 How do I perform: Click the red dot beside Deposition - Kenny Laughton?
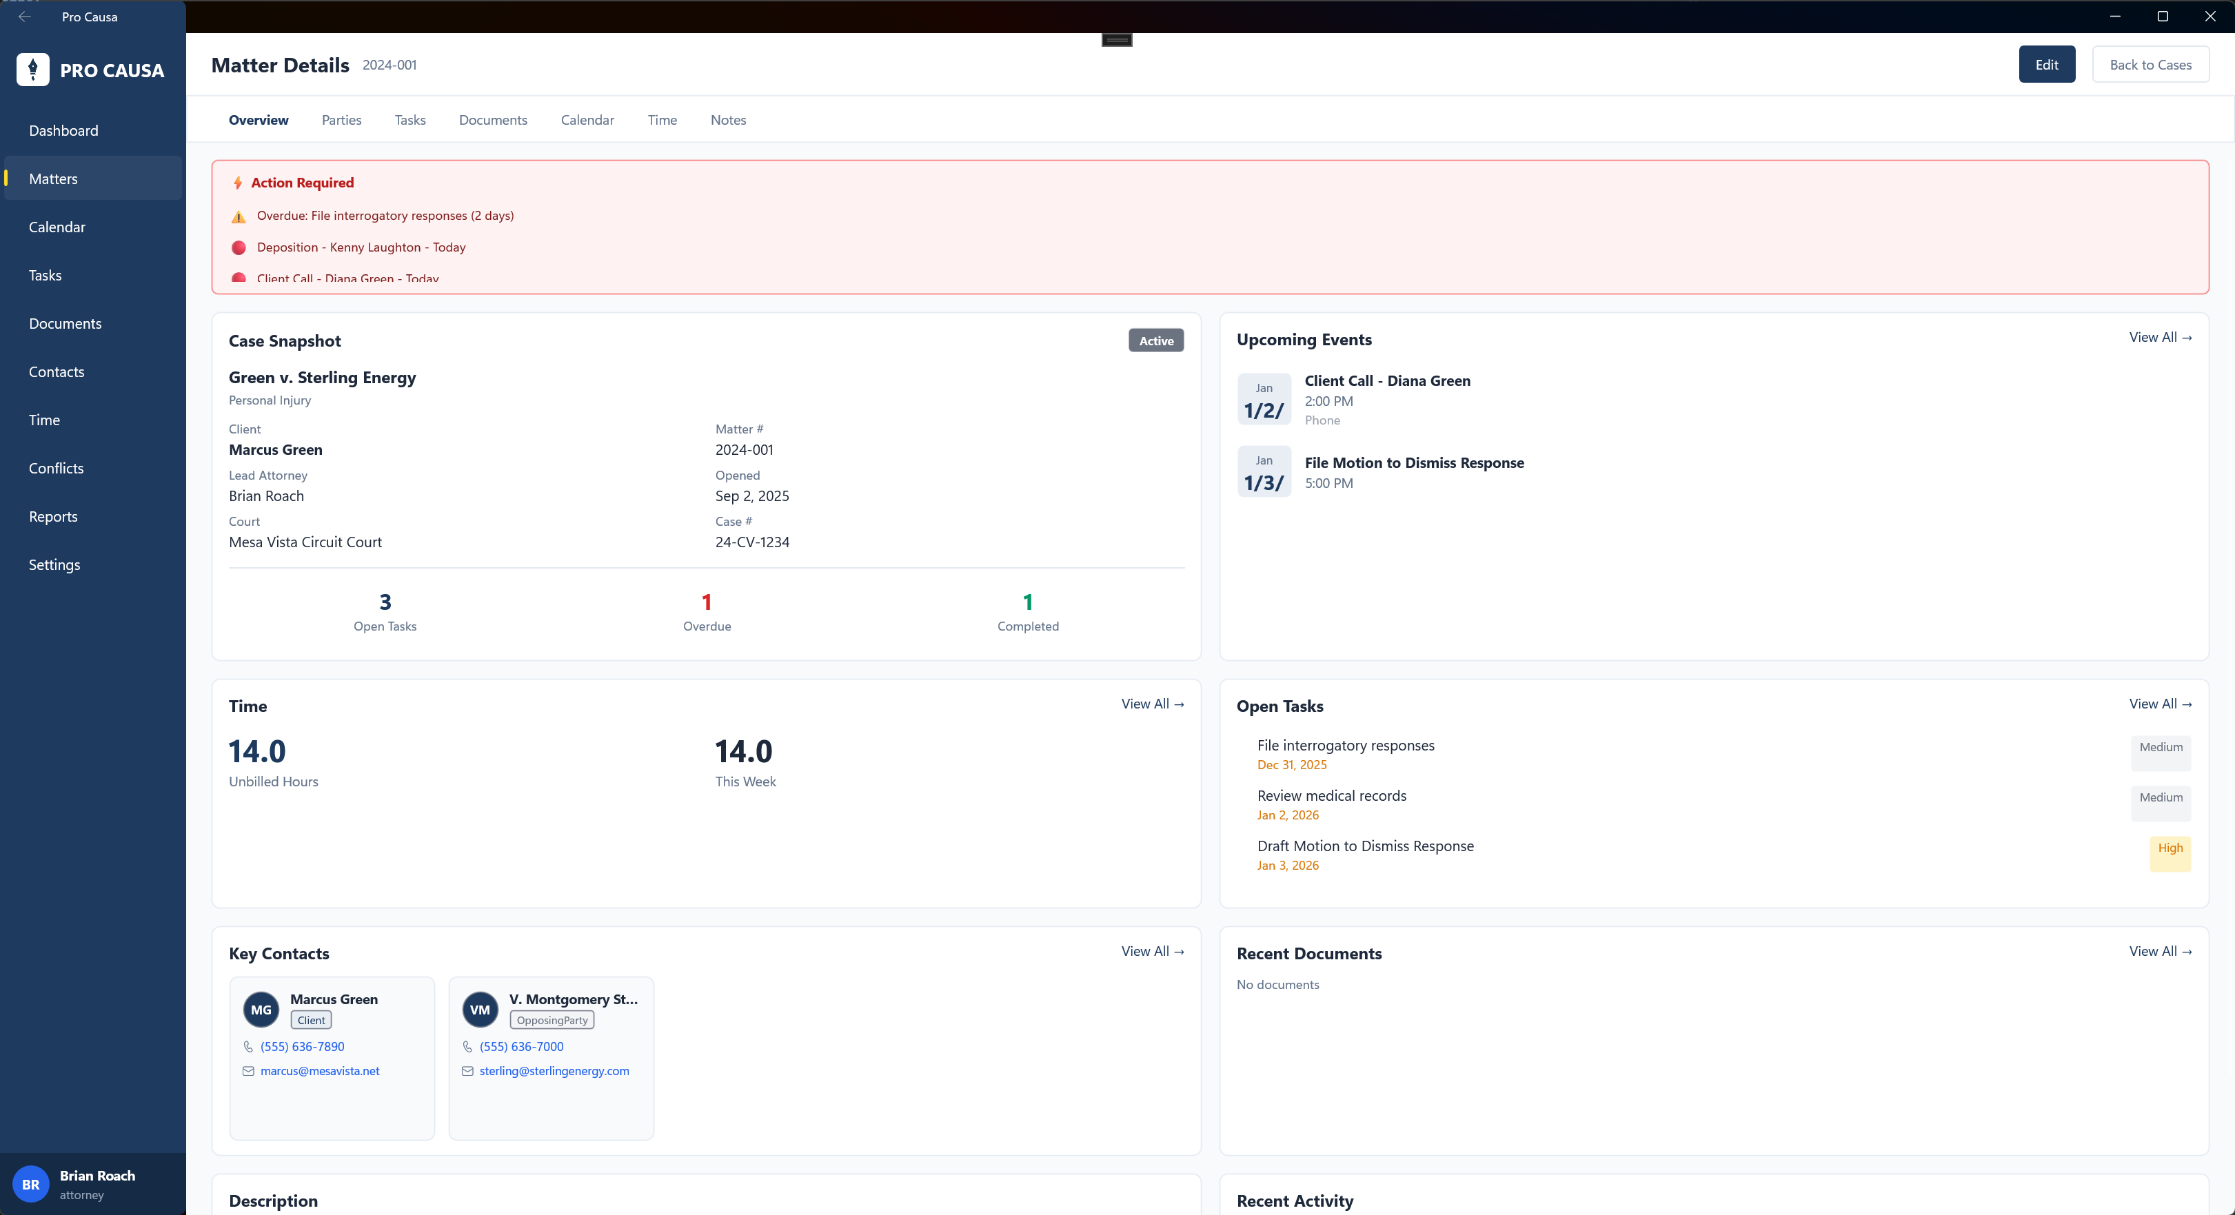tap(239, 248)
